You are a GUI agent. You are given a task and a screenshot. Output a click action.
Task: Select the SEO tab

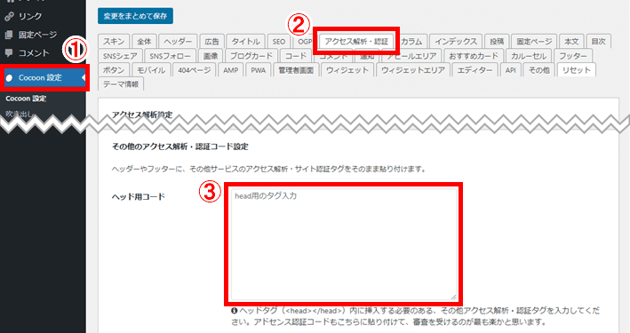278,42
